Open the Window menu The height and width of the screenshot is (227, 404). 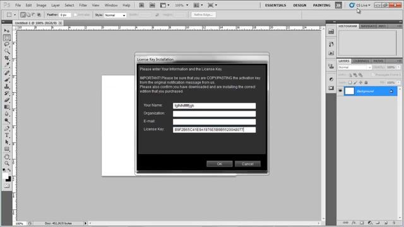[111, 5]
